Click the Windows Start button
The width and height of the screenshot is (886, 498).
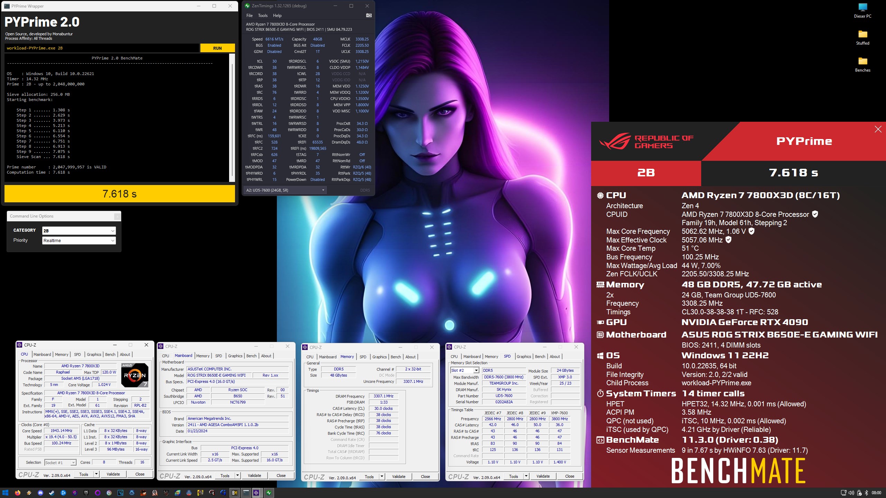tap(6, 493)
